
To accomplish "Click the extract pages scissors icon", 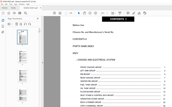I will [x=21, y=24].
